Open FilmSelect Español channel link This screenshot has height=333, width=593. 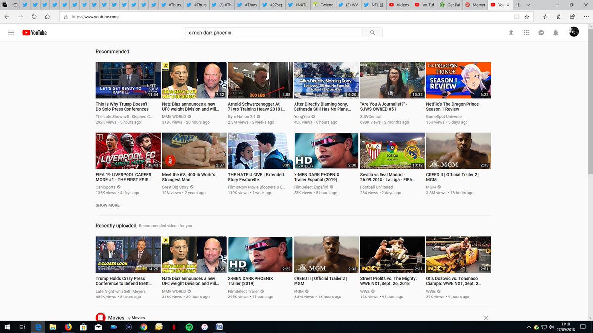click(312, 187)
